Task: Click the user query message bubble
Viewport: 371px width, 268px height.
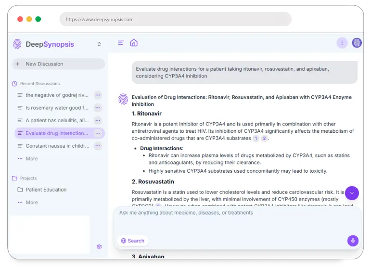Action: (244, 72)
